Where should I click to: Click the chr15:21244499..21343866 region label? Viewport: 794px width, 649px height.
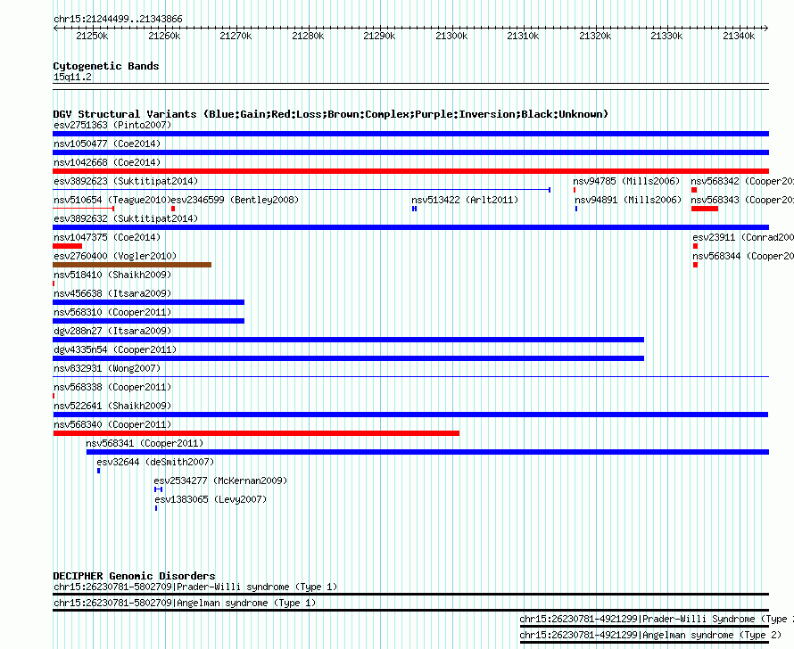point(118,20)
